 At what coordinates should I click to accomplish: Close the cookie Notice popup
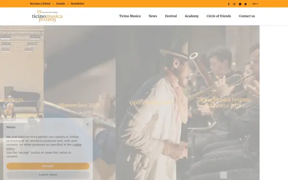(x=87, y=124)
